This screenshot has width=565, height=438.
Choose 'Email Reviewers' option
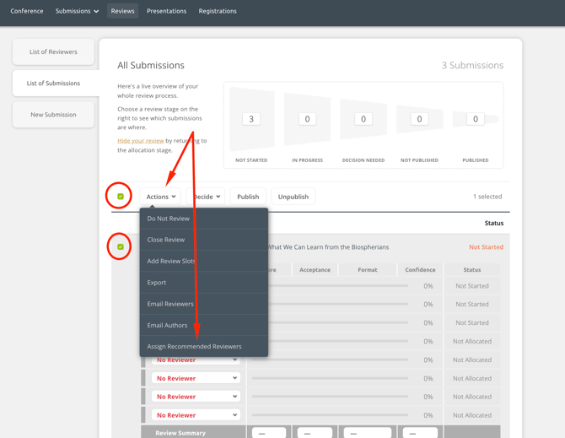click(170, 304)
